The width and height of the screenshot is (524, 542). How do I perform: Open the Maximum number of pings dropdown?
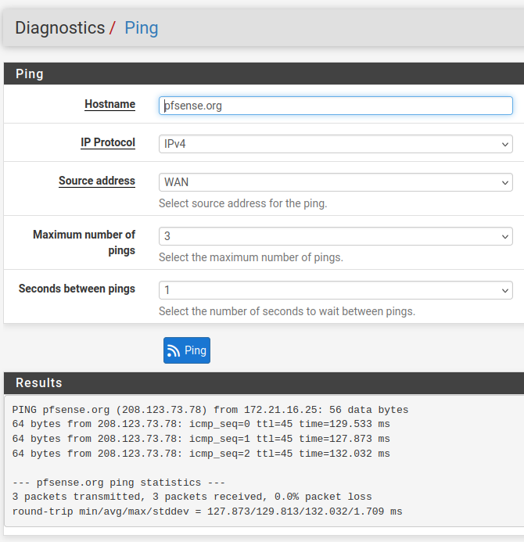tap(336, 236)
